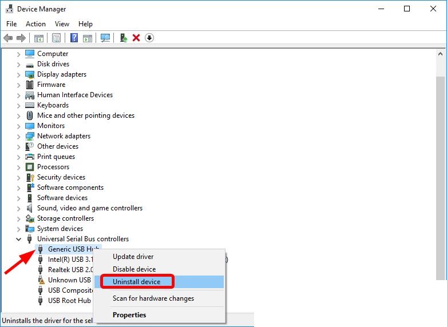Open Properties from context menu

[x=159, y=315]
